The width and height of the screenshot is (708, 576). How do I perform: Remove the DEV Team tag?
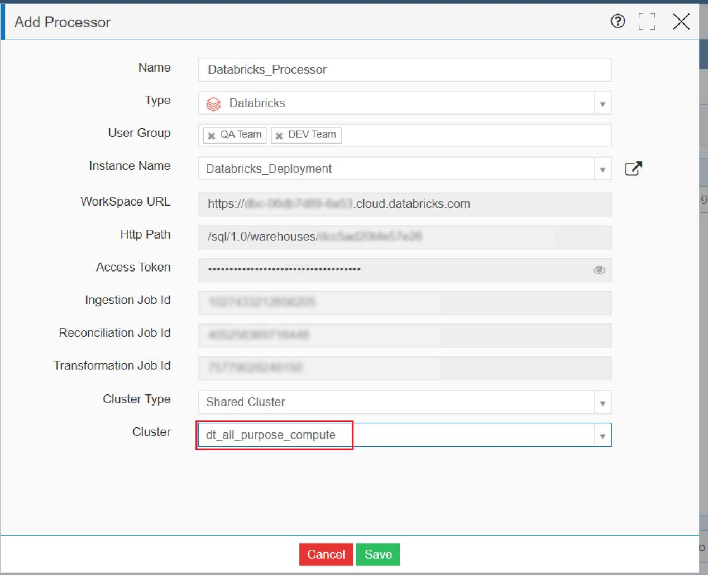(280, 135)
